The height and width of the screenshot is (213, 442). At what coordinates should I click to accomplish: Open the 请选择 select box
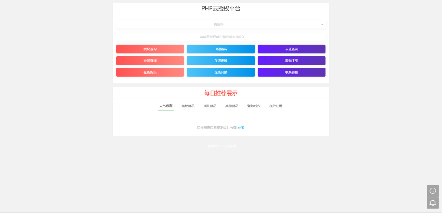(x=221, y=25)
